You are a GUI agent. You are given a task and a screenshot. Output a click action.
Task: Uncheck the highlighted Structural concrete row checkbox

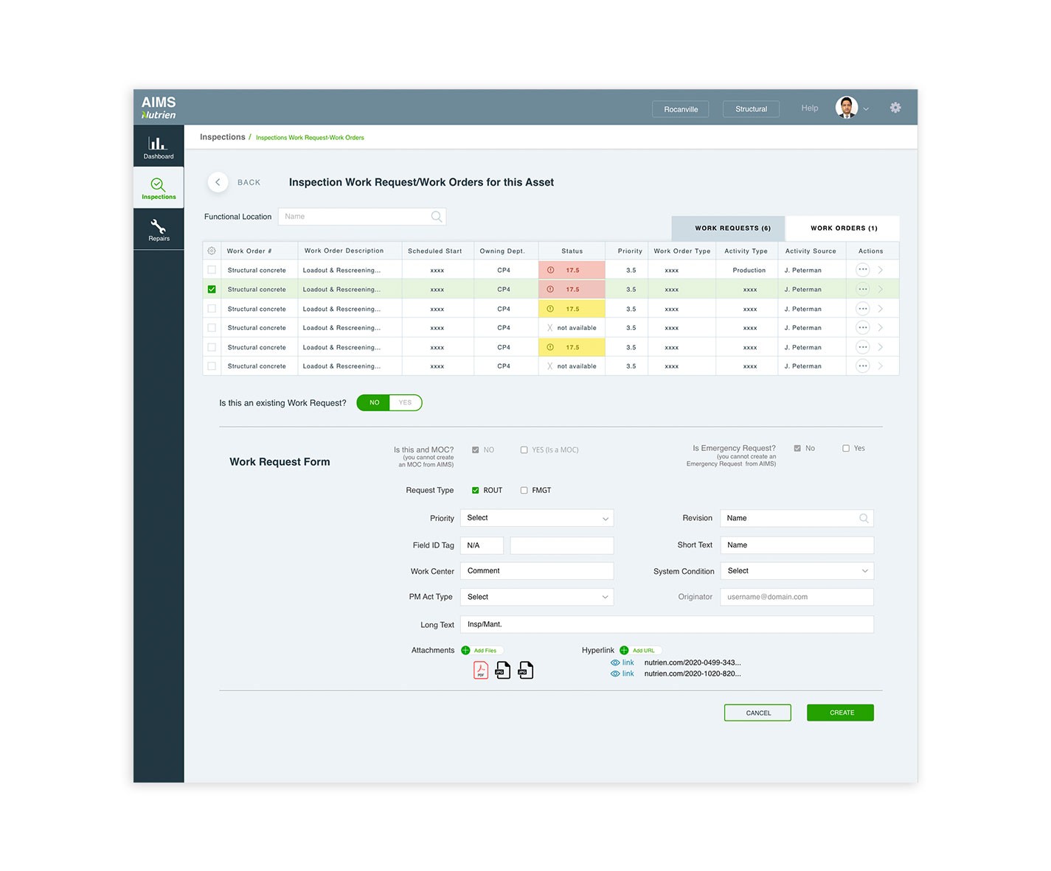coord(212,290)
